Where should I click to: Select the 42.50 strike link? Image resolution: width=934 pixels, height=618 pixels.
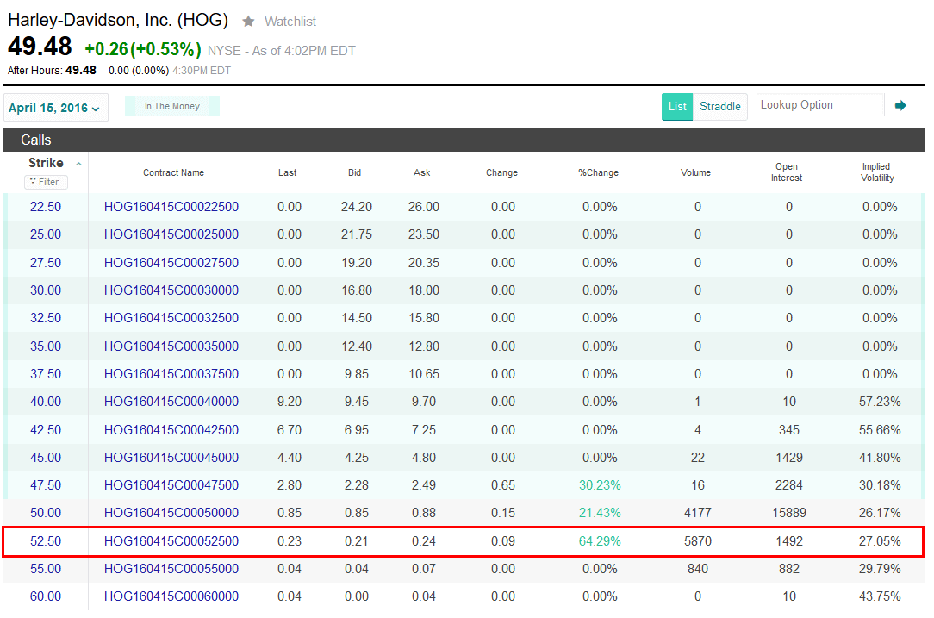[46, 430]
